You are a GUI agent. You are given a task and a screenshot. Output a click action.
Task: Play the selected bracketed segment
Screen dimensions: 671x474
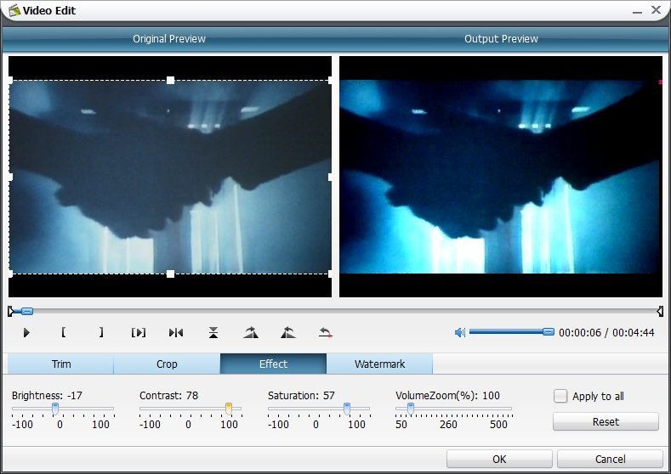coord(139,332)
